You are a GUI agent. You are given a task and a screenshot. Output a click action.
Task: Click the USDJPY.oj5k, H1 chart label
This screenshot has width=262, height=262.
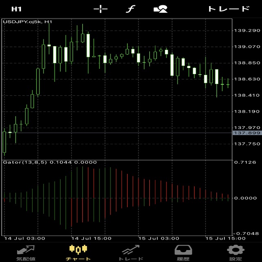(x=27, y=22)
